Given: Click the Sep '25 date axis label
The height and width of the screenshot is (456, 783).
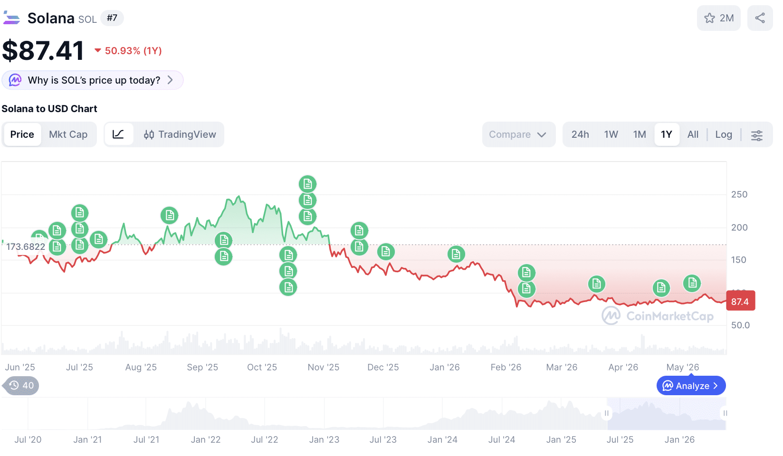Looking at the screenshot, I should coord(202,367).
